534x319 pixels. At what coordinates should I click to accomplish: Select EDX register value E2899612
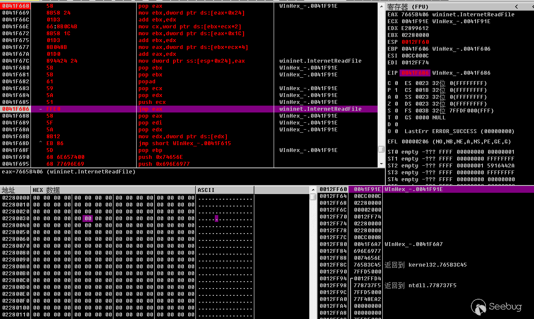coord(415,28)
